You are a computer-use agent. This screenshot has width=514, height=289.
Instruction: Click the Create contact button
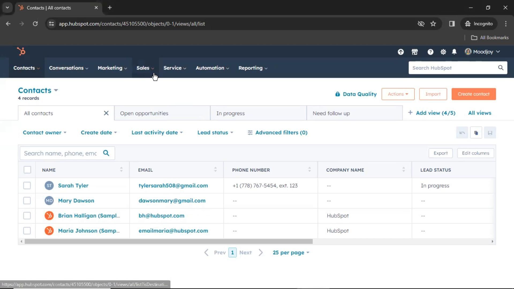(473, 94)
